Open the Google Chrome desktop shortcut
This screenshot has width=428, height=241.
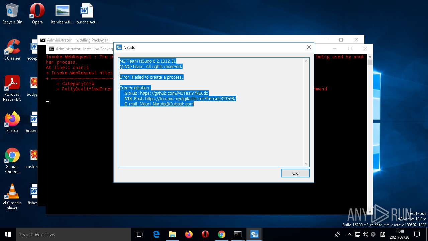12,161
